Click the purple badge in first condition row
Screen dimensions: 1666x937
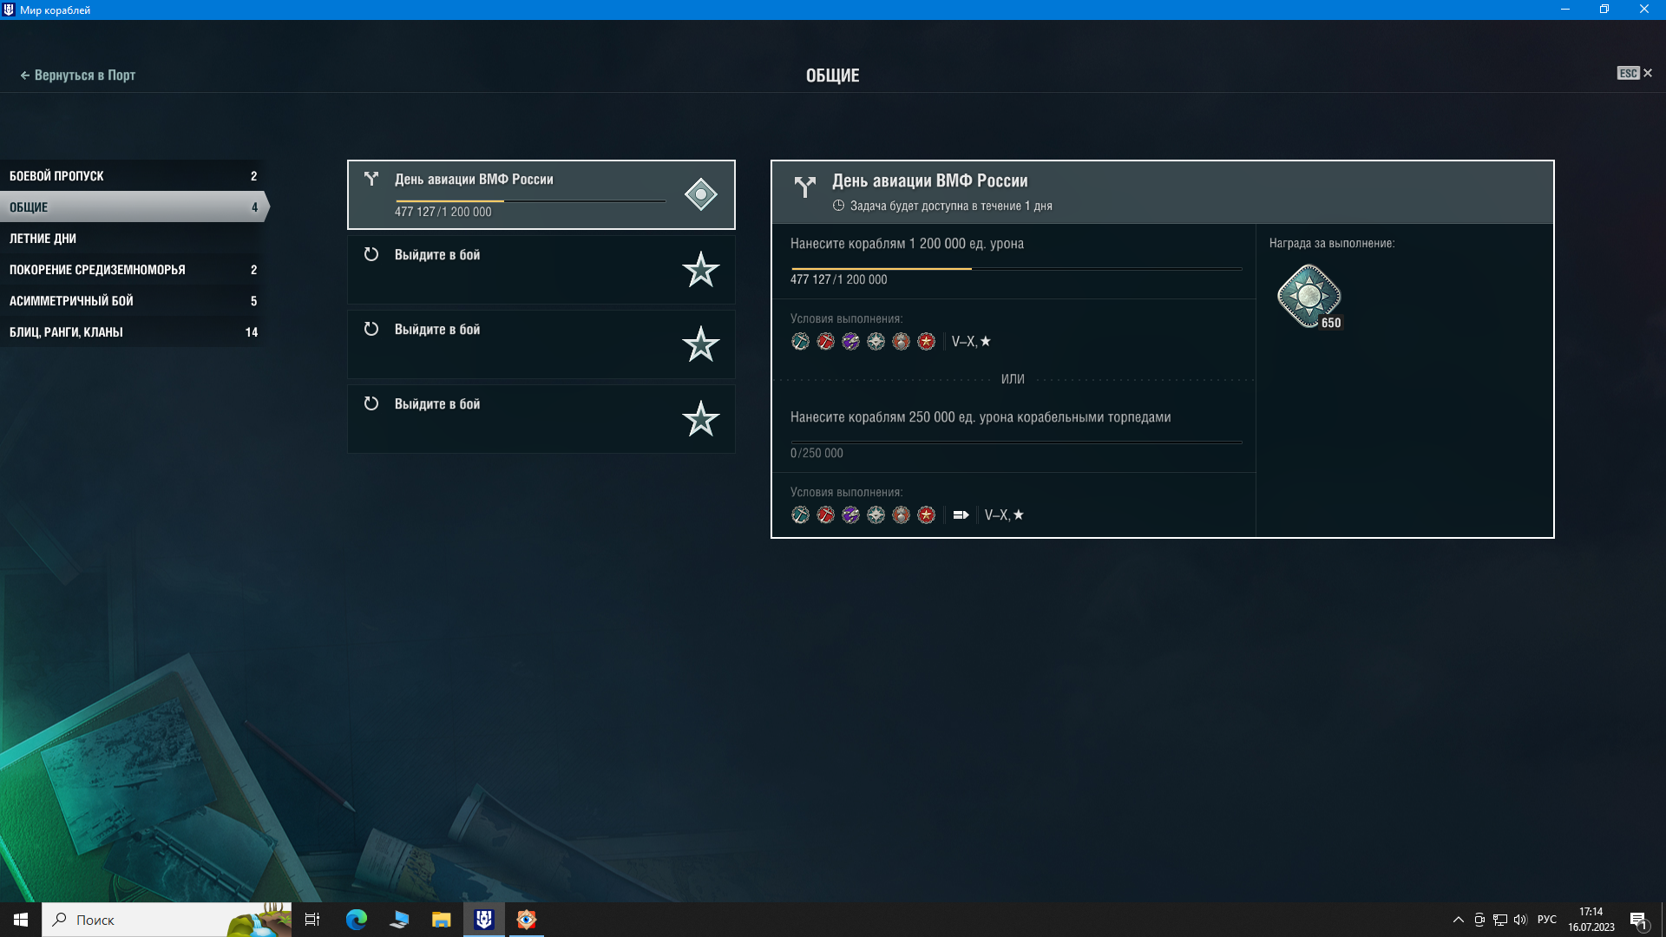click(x=850, y=342)
